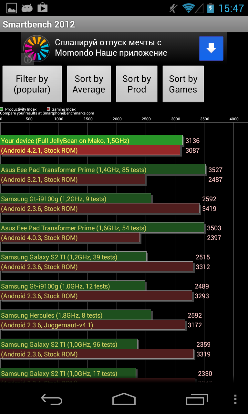Screen dimensions: 248x414
Task: Tap the 4000 axis label
Action: [234, 119]
